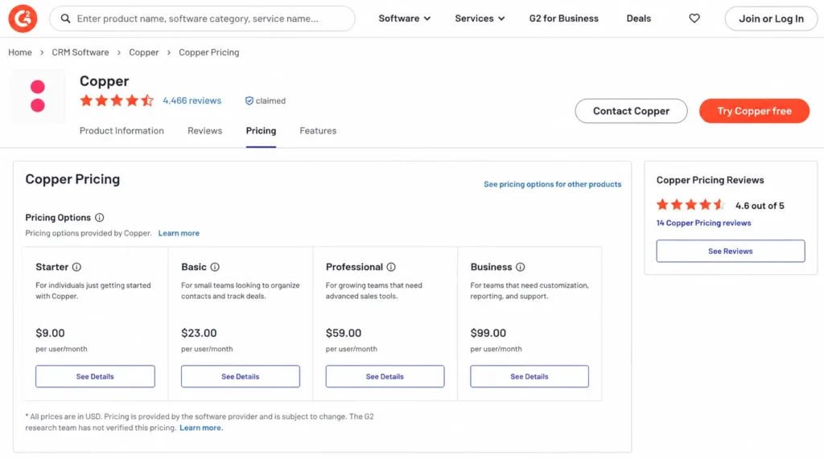Click the $59.00 Professional price
This screenshot has height=459, width=824.
point(344,333)
